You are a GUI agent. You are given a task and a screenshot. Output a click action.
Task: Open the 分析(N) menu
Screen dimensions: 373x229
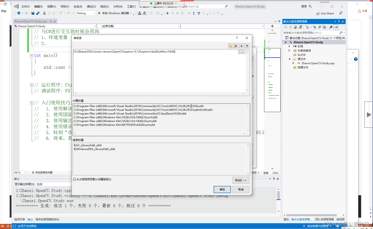118,7
